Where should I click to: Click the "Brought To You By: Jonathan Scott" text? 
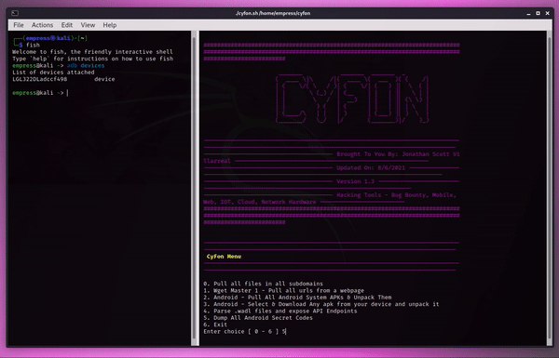(393, 154)
